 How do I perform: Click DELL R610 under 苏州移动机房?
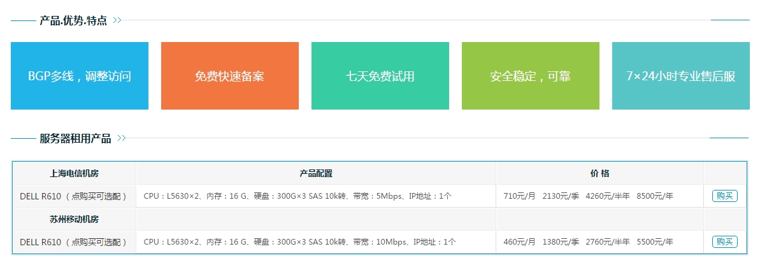73,242
